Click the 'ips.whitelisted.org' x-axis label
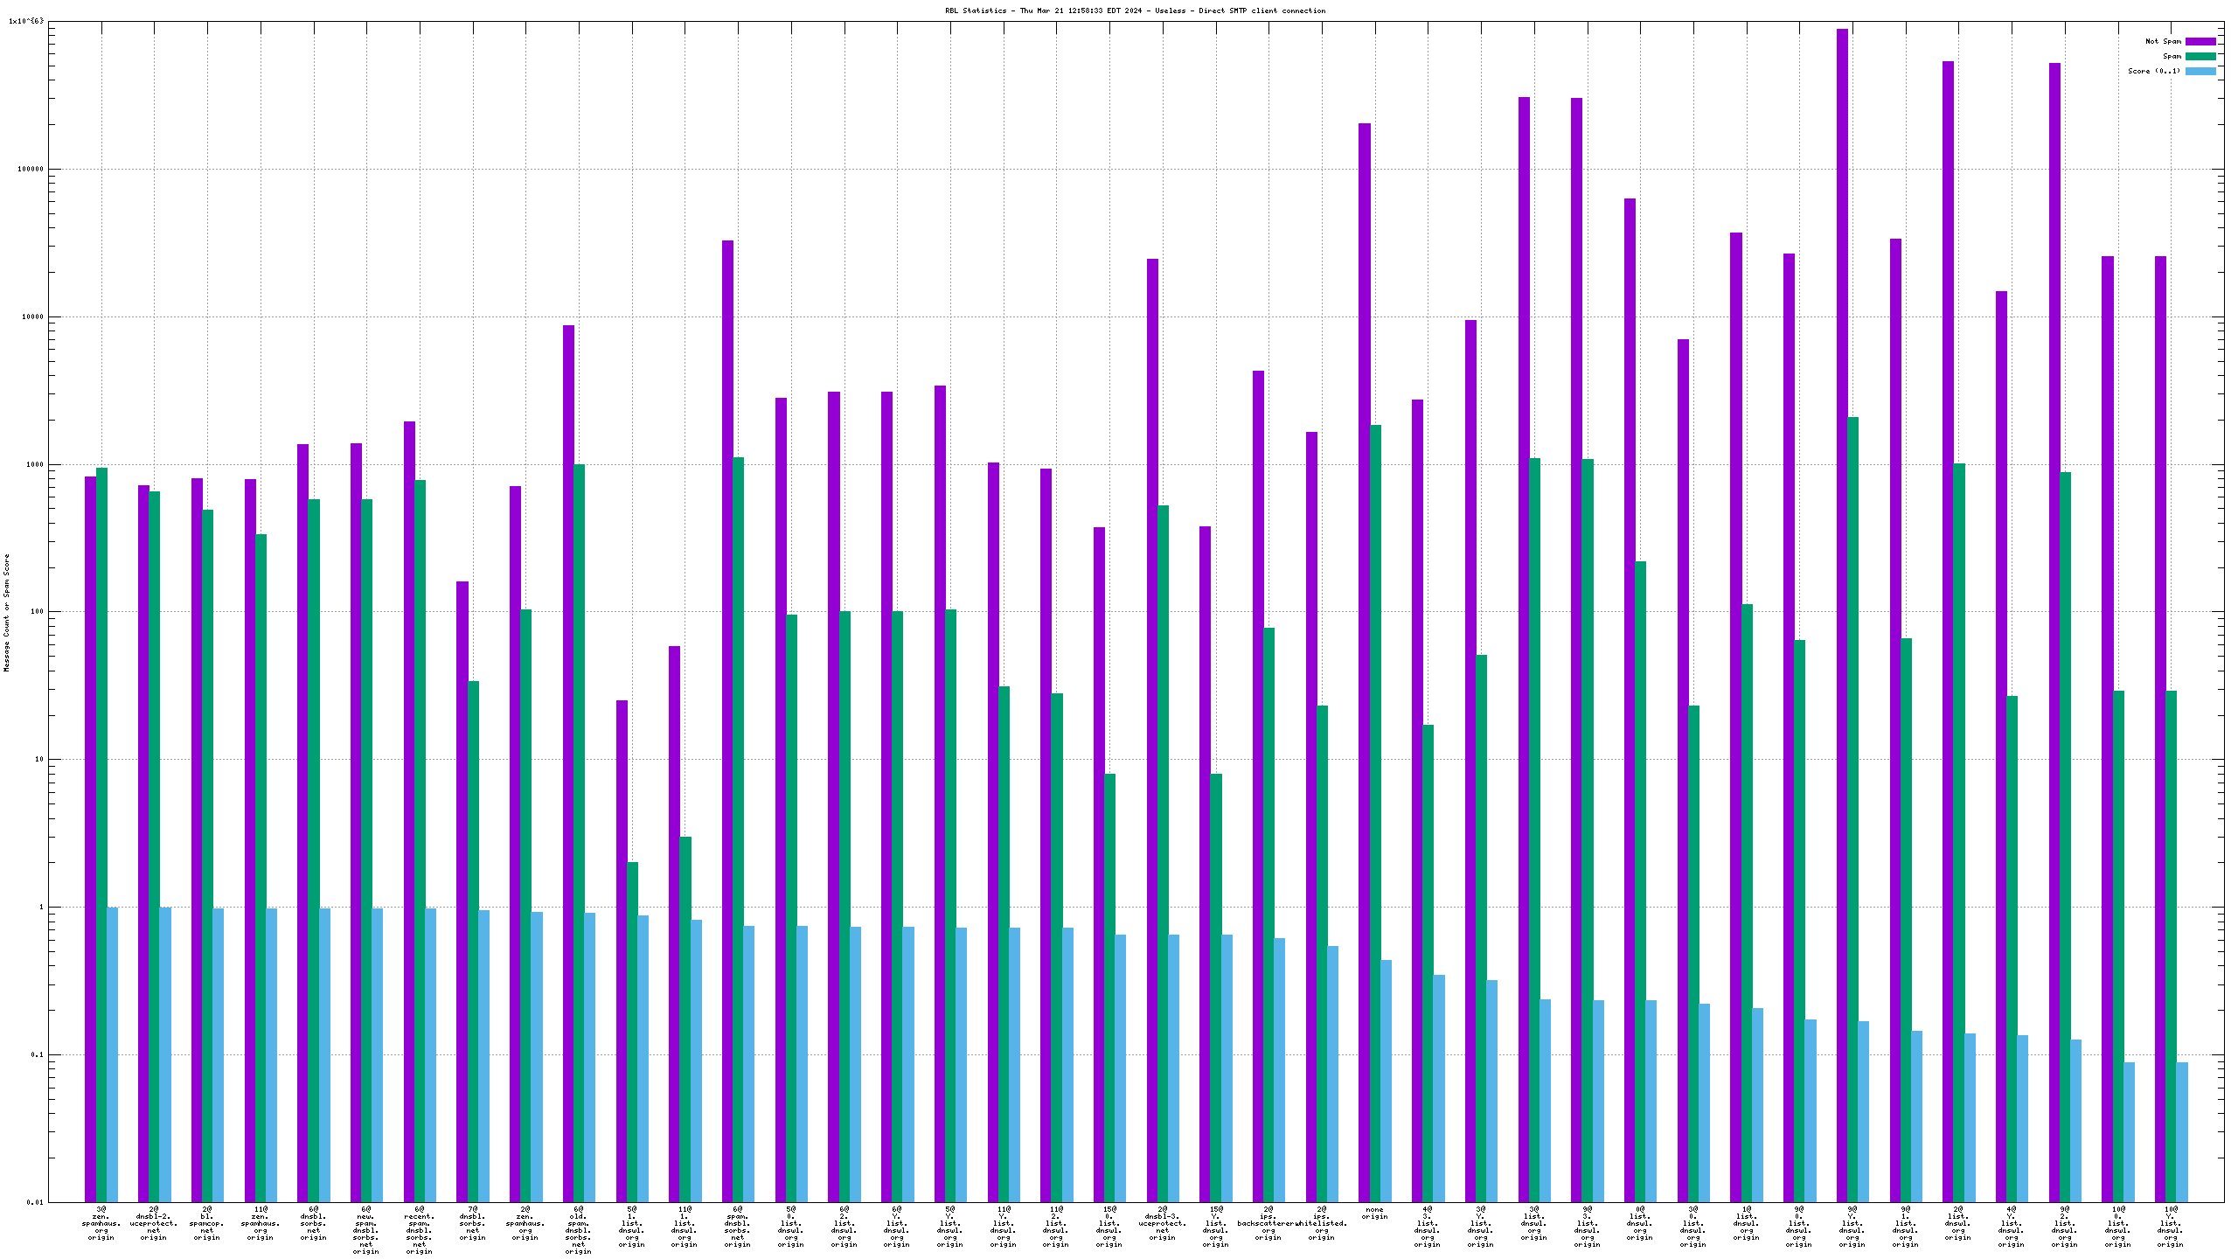 tap(1321, 1223)
